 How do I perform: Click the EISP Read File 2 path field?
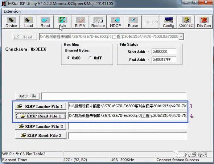click(128, 135)
